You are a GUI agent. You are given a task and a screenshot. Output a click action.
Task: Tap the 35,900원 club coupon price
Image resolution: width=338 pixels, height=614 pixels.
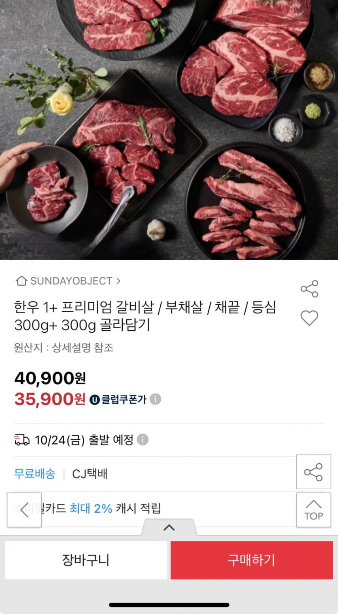coord(50,399)
